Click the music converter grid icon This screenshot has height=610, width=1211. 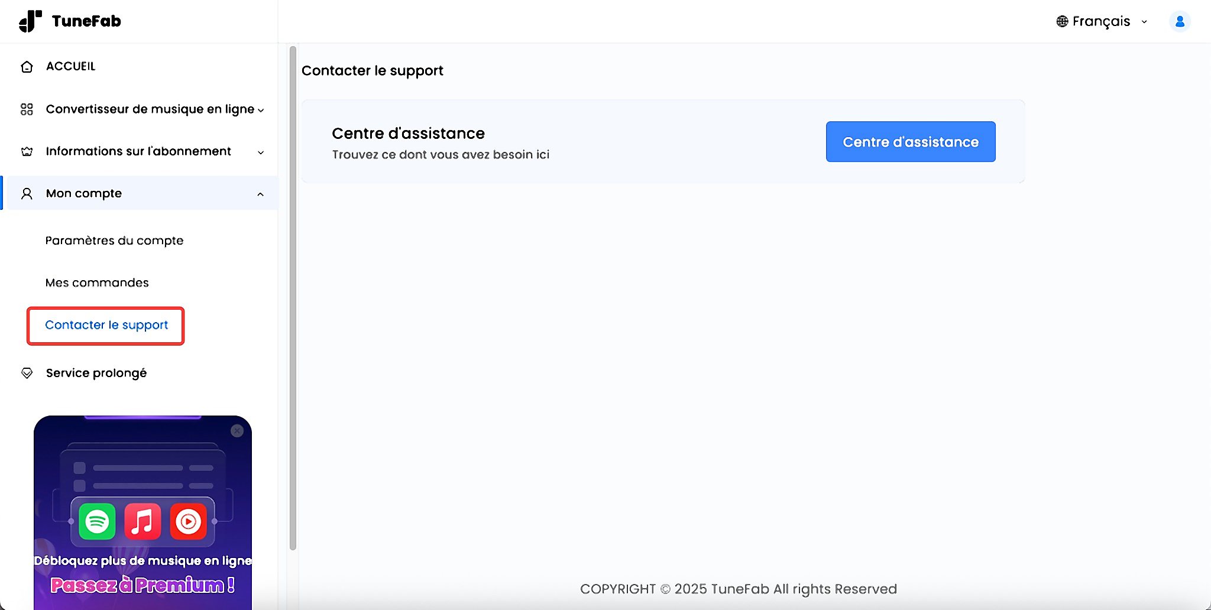coord(27,109)
